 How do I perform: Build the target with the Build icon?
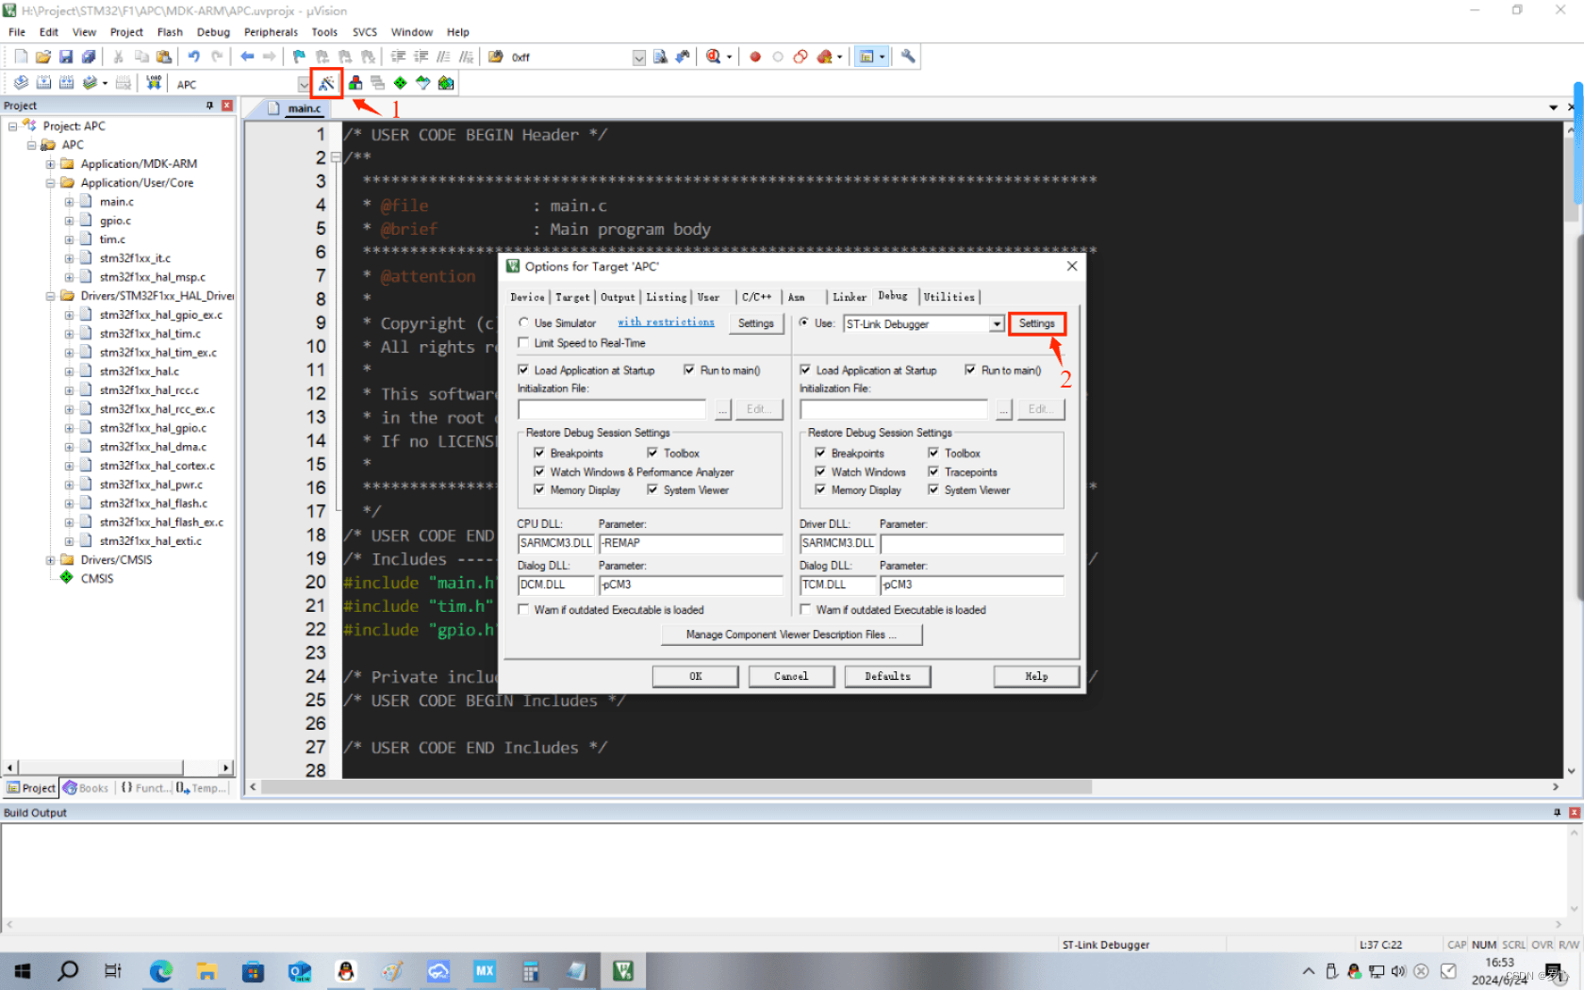(x=43, y=83)
